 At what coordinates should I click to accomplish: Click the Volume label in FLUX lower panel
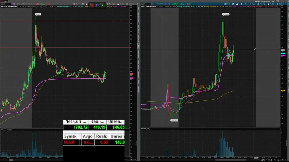143,129
